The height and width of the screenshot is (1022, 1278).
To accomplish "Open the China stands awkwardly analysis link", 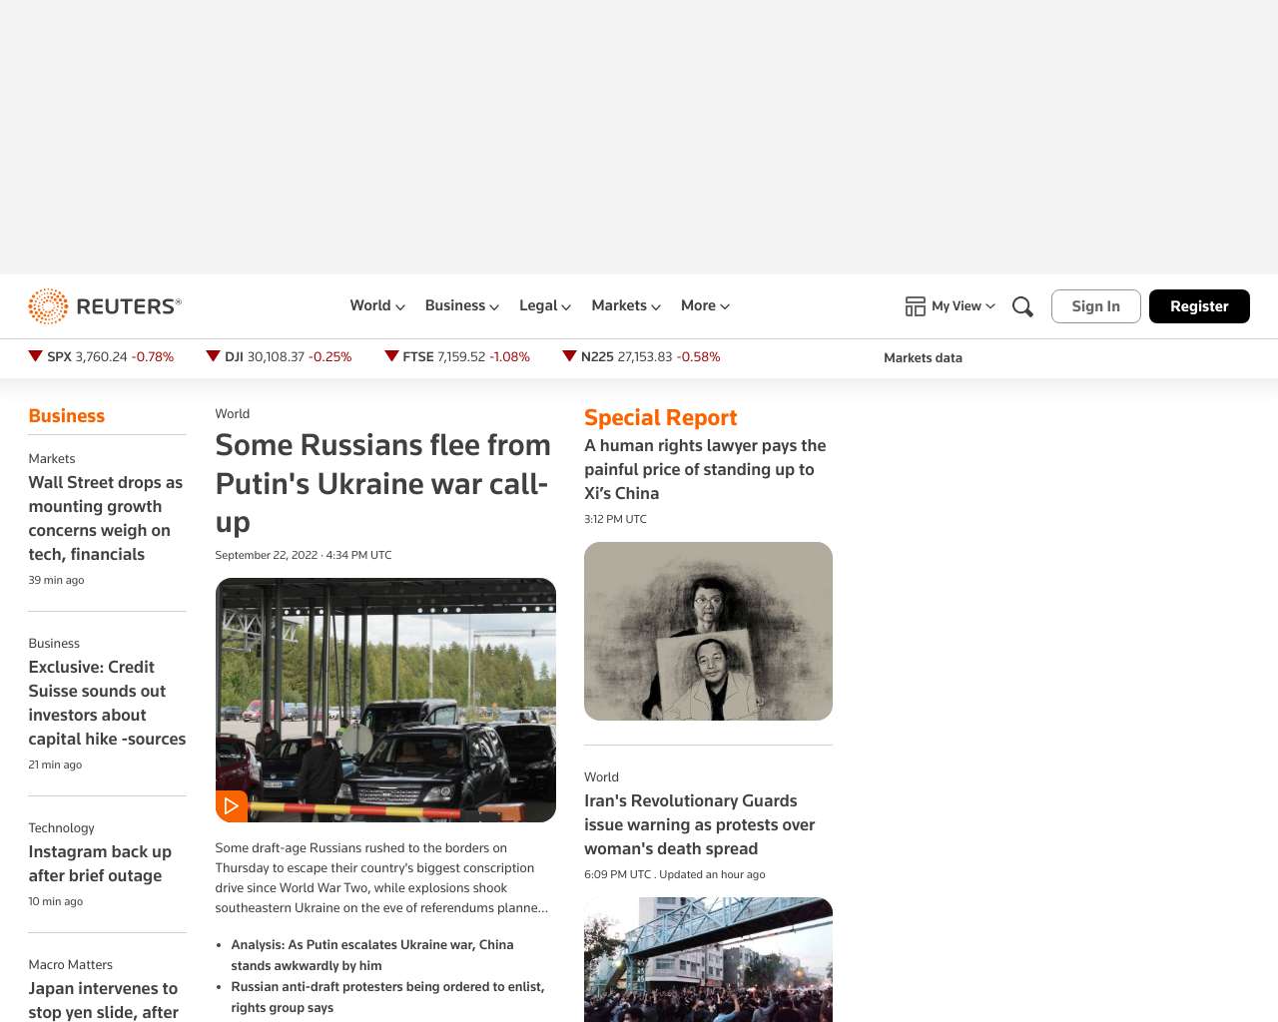I will [372, 955].
